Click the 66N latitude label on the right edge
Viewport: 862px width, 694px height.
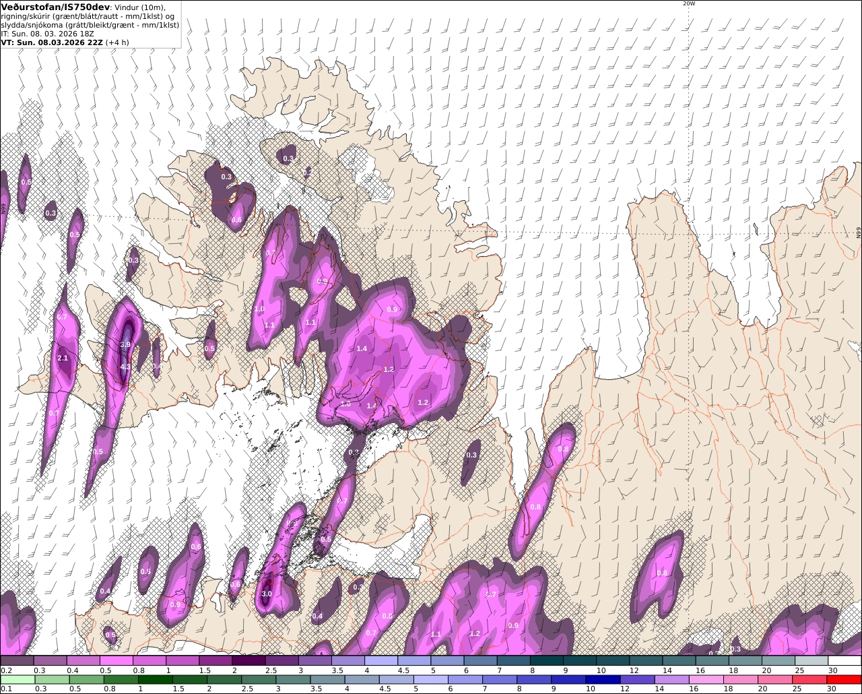(859, 232)
